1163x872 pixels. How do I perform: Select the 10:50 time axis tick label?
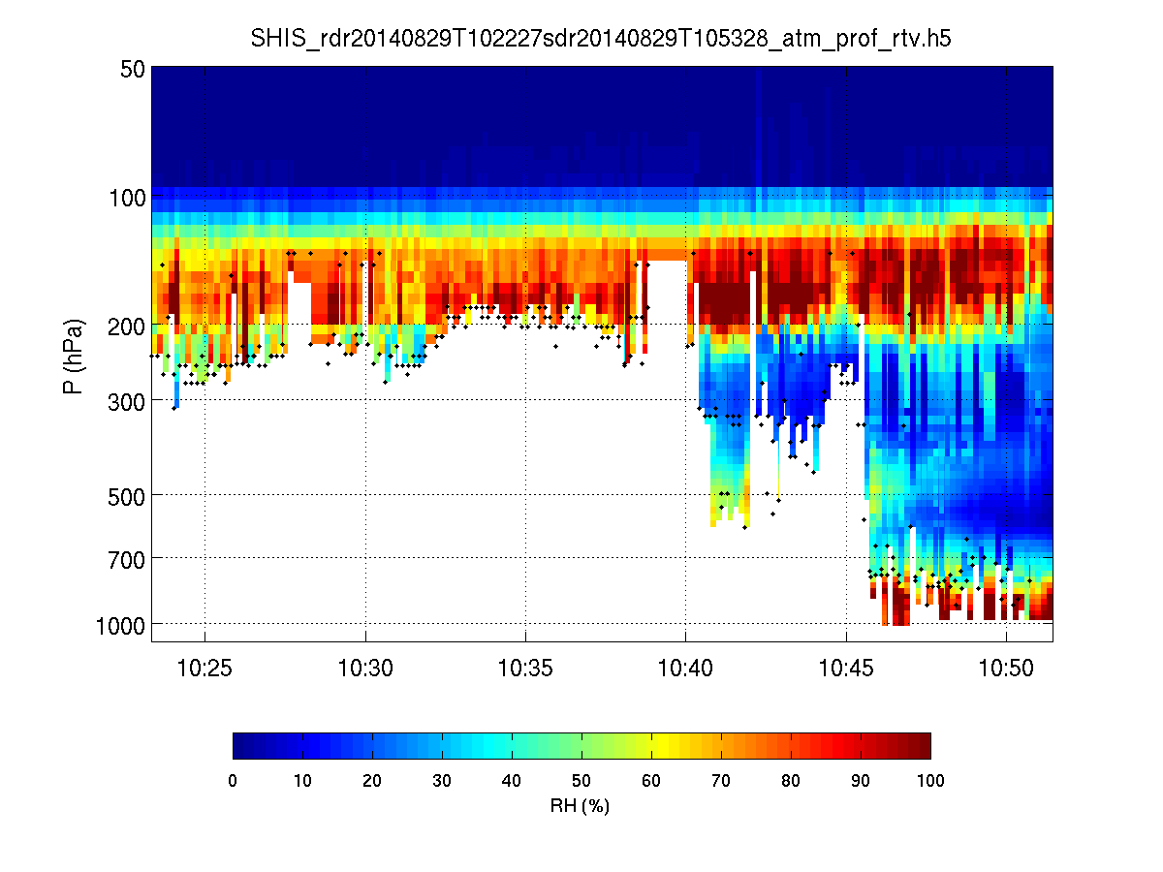[1006, 667]
